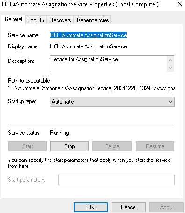Viewport: 185px width, 213px height.
Task: Cancel the properties dialog
Action: [x=129, y=207]
